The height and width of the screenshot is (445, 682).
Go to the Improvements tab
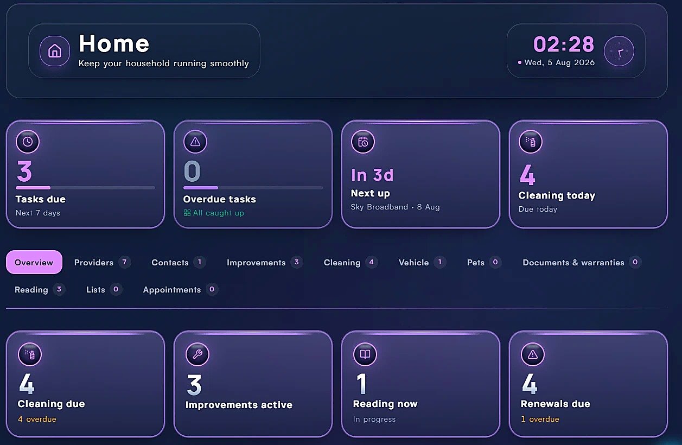coord(265,263)
